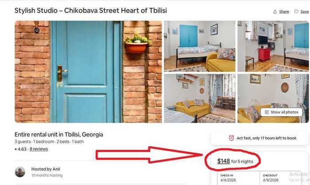
Task: Click the grid icon in Show all photos
Action: pos(267,112)
